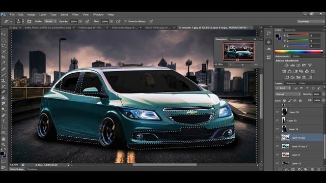This screenshot has height=183, width=326.
Task: Enable airbrush build-up in options bar
Action: pyautogui.click(x=118, y=21)
